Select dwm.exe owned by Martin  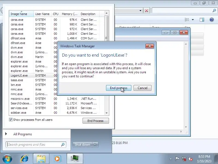click(33, 57)
